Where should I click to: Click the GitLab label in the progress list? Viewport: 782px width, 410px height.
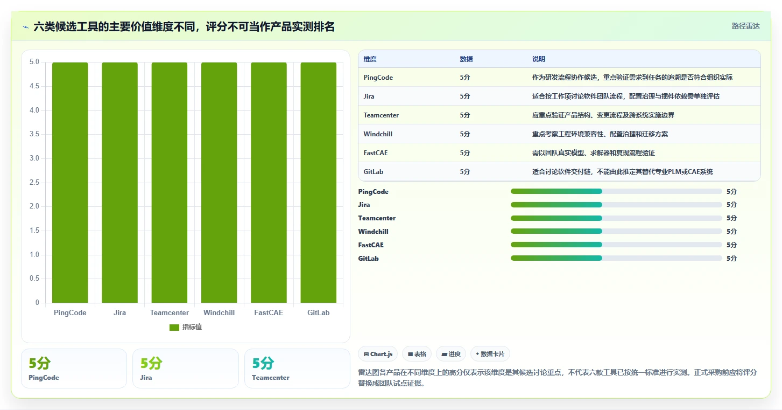coord(368,259)
